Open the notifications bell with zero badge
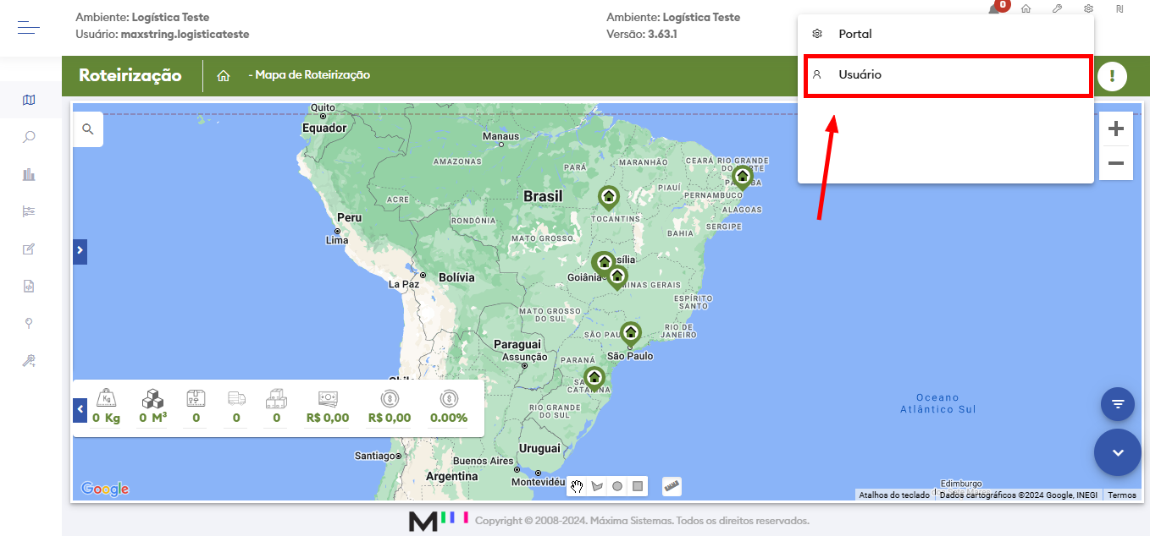Viewport: 1150px width, 536px height. tap(994, 10)
